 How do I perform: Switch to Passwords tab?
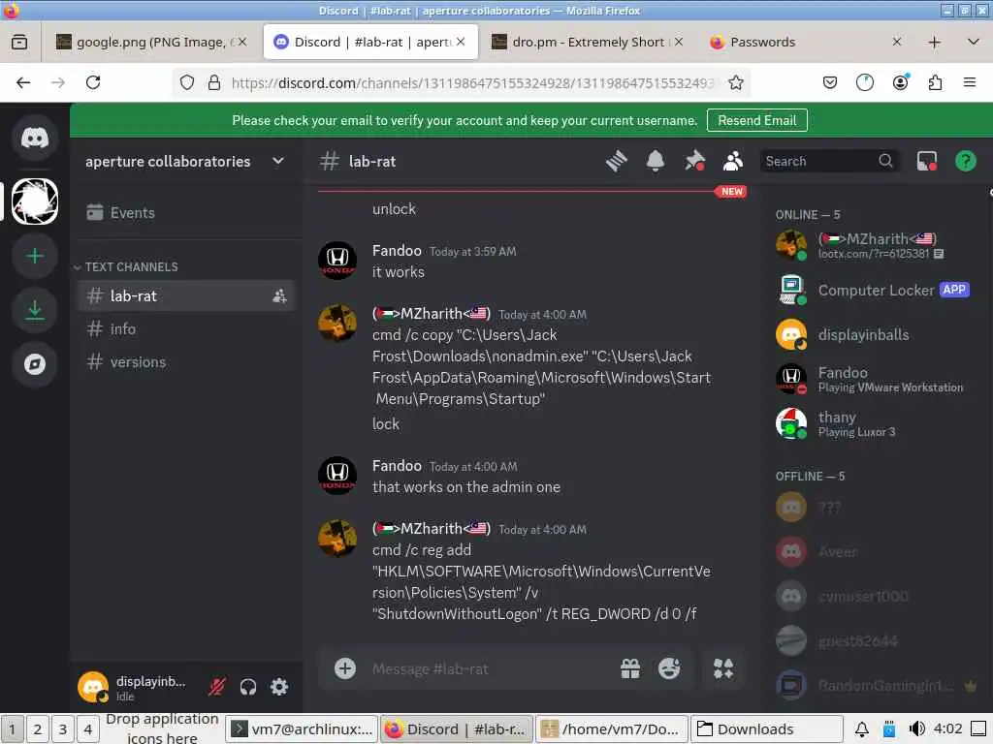pos(806,42)
